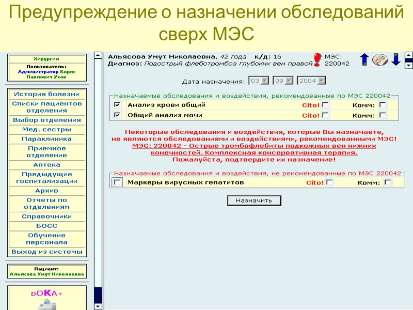Open the notes icon between the arrows
413x310 pixels.
pos(380,60)
